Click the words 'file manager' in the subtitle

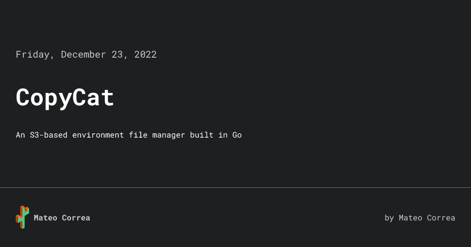(x=157, y=135)
